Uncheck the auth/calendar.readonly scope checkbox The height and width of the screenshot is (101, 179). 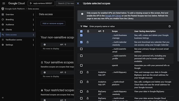coord(81,42)
